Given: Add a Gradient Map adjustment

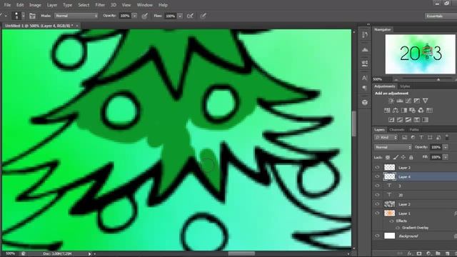Looking at the screenshot, I should (x=426, y=120).
